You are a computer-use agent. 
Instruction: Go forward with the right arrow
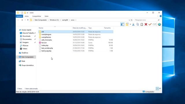coord(22,20)
